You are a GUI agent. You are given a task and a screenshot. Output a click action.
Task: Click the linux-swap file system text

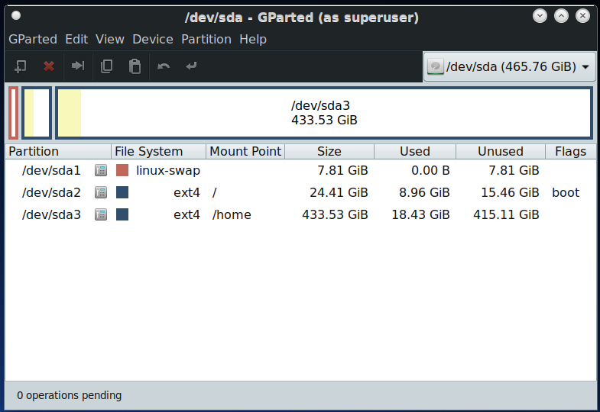coord(168,170)
